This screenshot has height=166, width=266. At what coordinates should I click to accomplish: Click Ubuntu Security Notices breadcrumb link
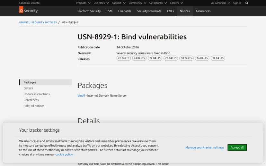(x=38, y=22)
